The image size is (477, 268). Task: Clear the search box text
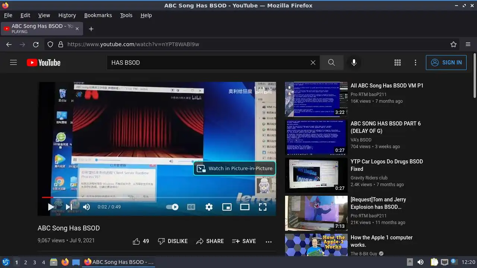click(313, 63)
